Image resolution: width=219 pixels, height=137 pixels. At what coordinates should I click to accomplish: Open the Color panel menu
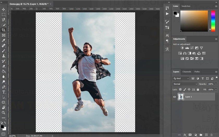[216, 6]
